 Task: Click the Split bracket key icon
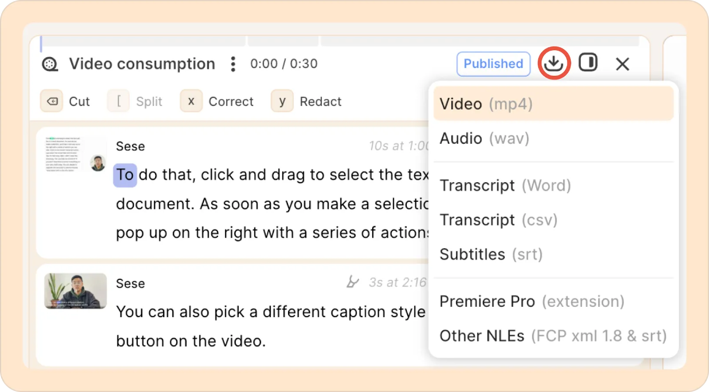point(118,102)
